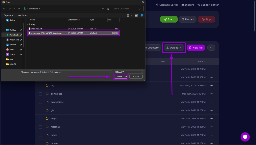The width and height of the screenshot is (256, 145).
Task: Check the checkbox next to cfg folder
Action: [40, 85]
